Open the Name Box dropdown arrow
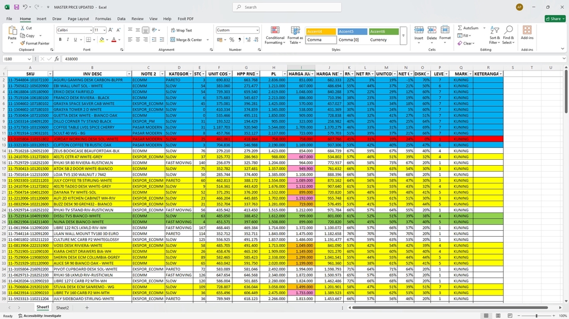The width and height of the screenshot is (569, 319). [x=29, y=59]
